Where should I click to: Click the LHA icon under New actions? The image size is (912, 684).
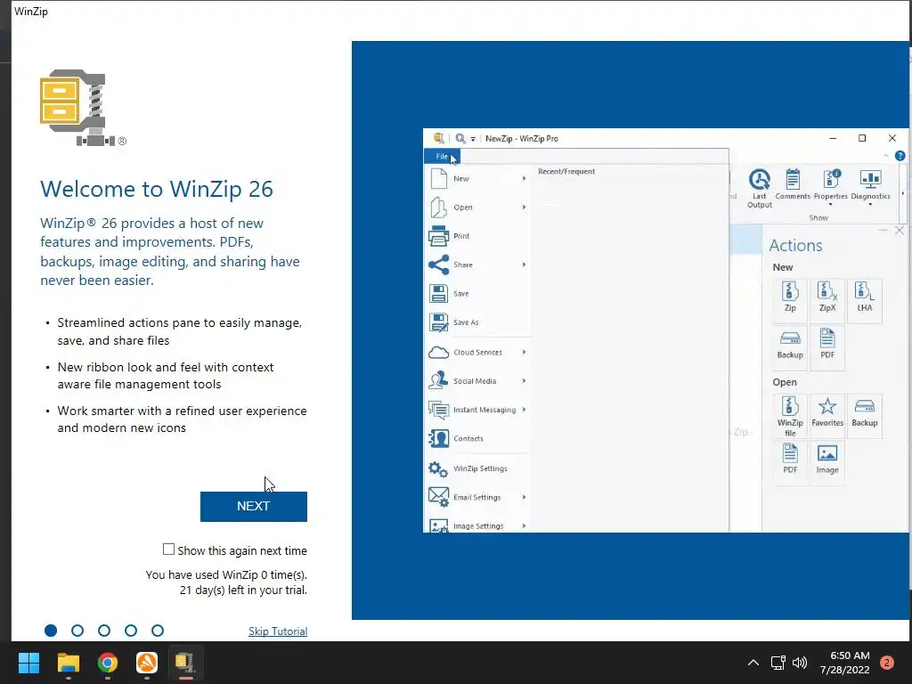point(864,291)
